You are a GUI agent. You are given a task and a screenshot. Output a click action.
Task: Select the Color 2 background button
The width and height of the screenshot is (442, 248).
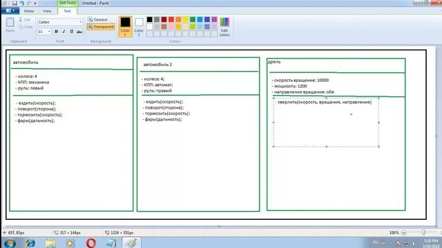point(139,27)
